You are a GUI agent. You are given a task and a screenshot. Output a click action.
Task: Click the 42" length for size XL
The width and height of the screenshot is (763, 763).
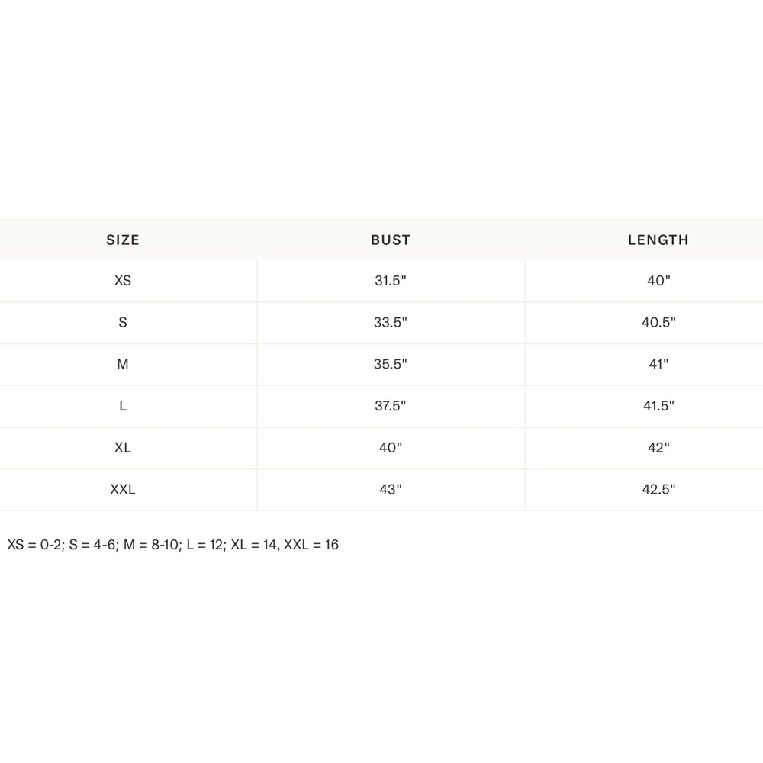[x=658, y=448]
